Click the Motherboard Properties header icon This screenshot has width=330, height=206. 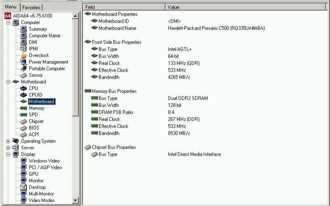click(88, 14)
